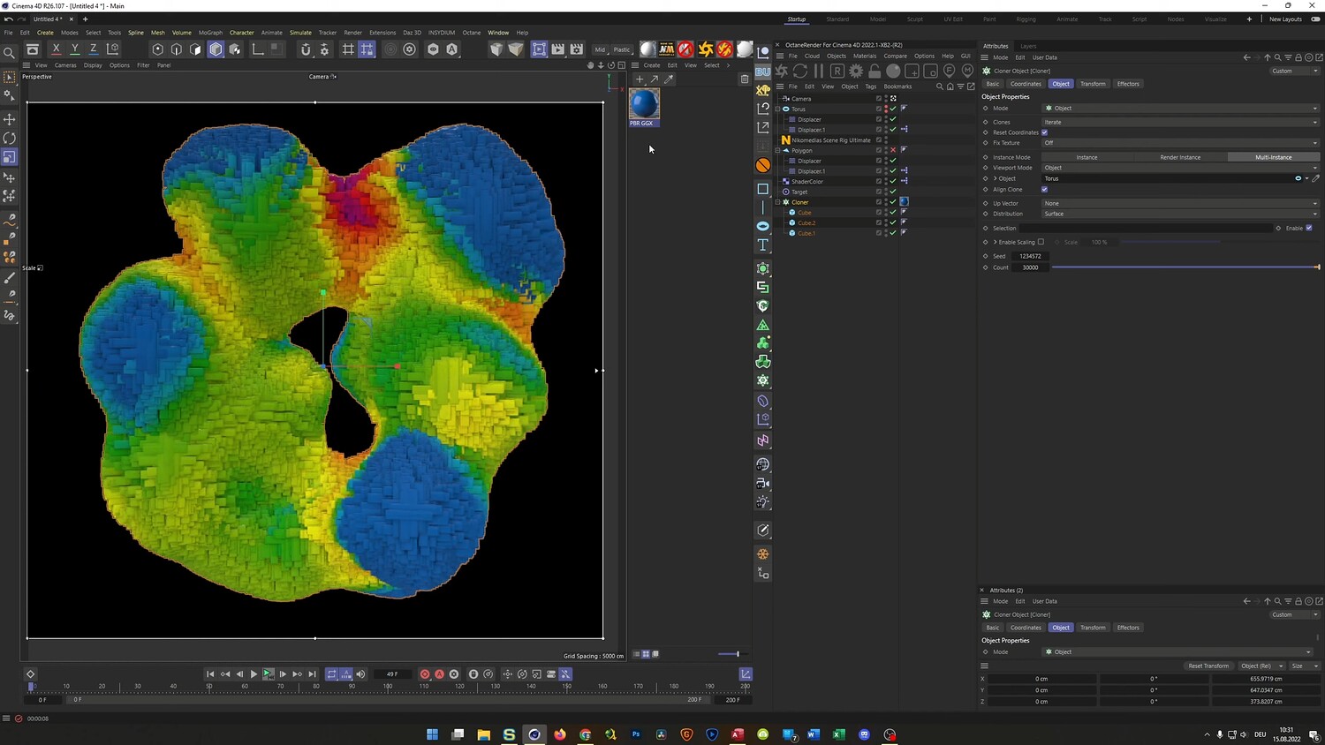This screenshot has width=1325, height=745.
Task: Go to the start of the animation
Action: click(x=210, y=674)
